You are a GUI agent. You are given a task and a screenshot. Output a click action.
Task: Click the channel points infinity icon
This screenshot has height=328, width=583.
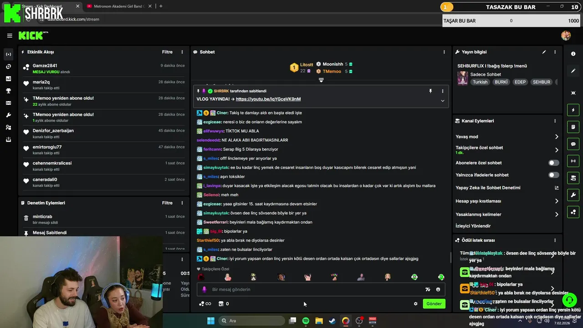[x=205, y=304]
